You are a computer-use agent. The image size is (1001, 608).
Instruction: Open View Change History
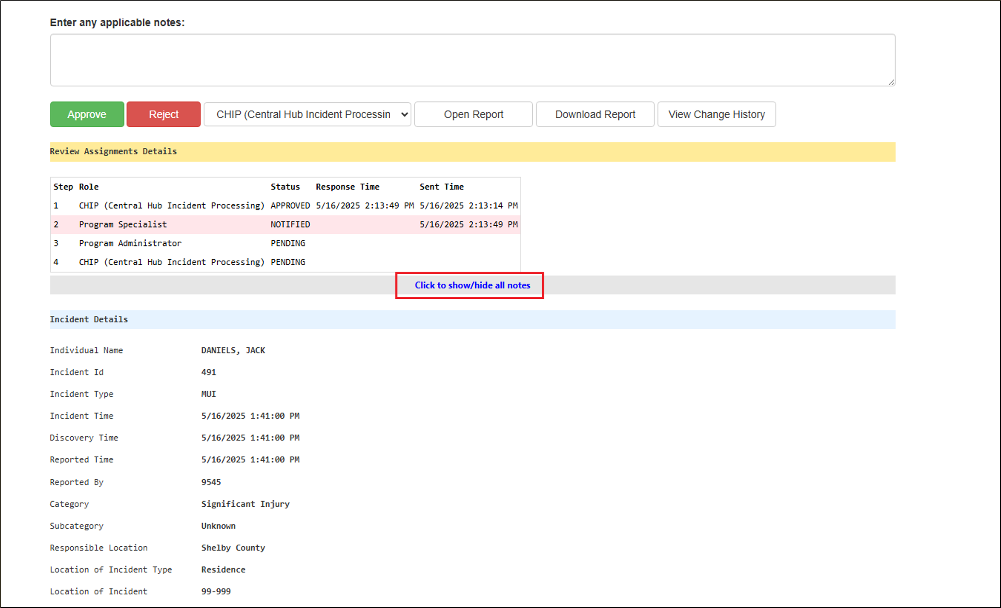(x=717, y=114)
